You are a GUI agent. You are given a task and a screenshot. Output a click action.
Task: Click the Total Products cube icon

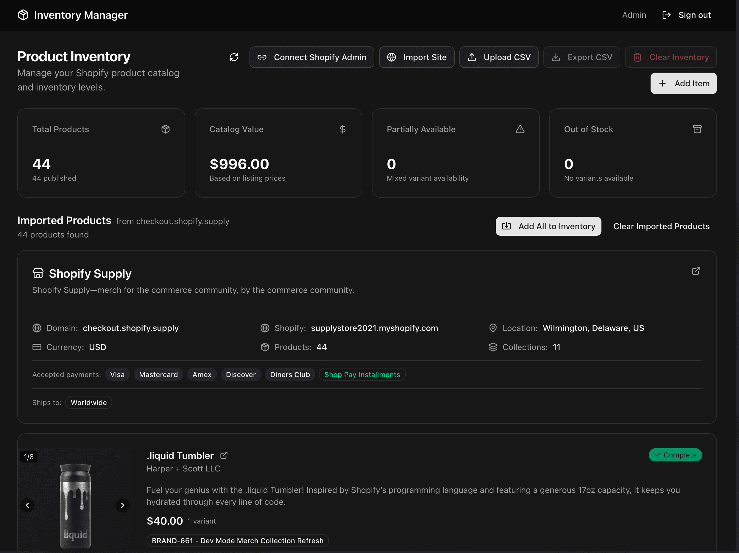[165, 129]
